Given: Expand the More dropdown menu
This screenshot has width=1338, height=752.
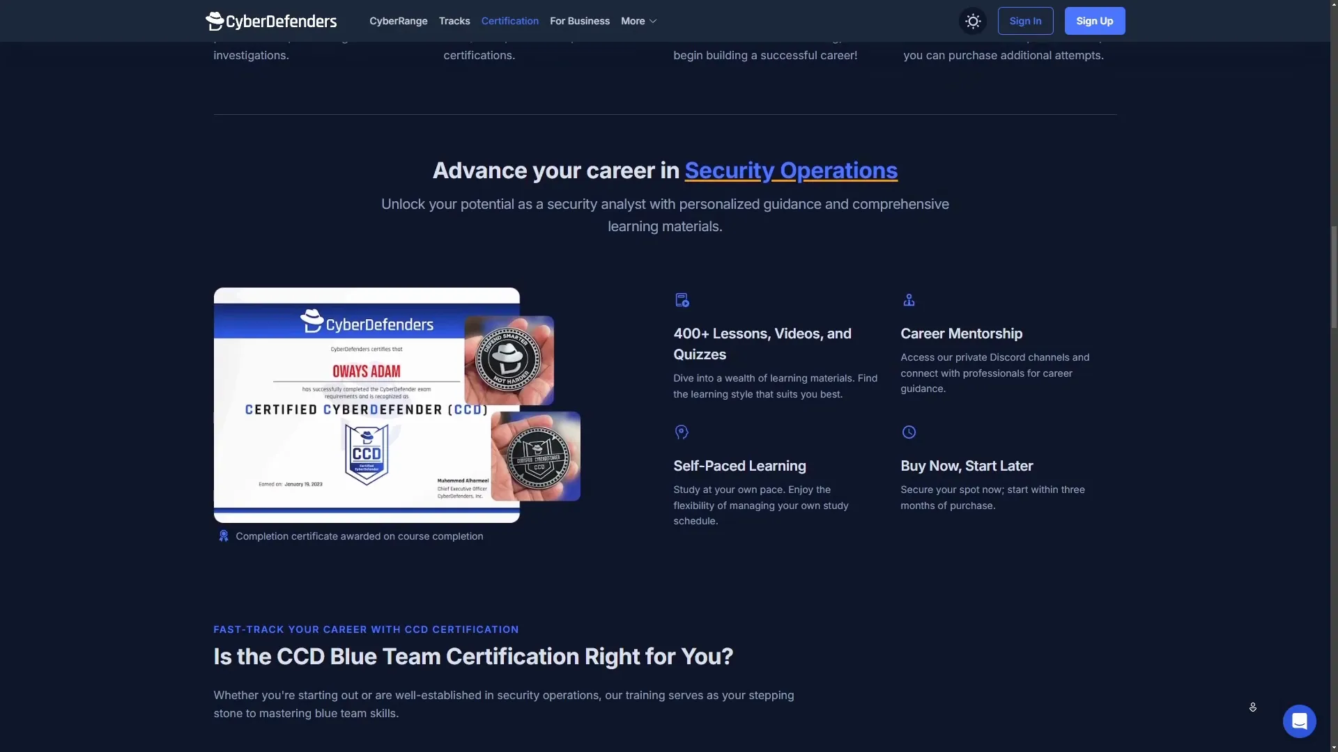Looking at the screenshot, I should coord(638,21).
